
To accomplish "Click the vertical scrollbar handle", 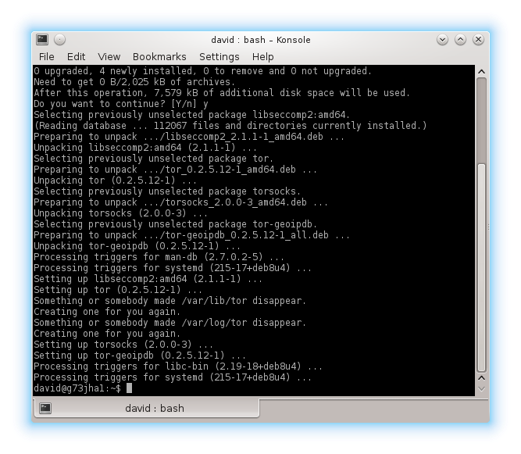I will click(481, 267).
